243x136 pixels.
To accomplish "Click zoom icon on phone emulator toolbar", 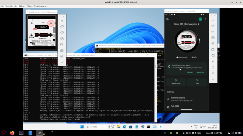I will [x=213, y=44].
